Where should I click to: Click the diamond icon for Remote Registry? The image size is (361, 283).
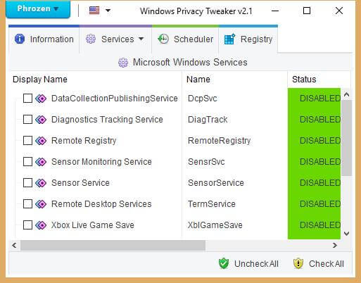(41, 141)
